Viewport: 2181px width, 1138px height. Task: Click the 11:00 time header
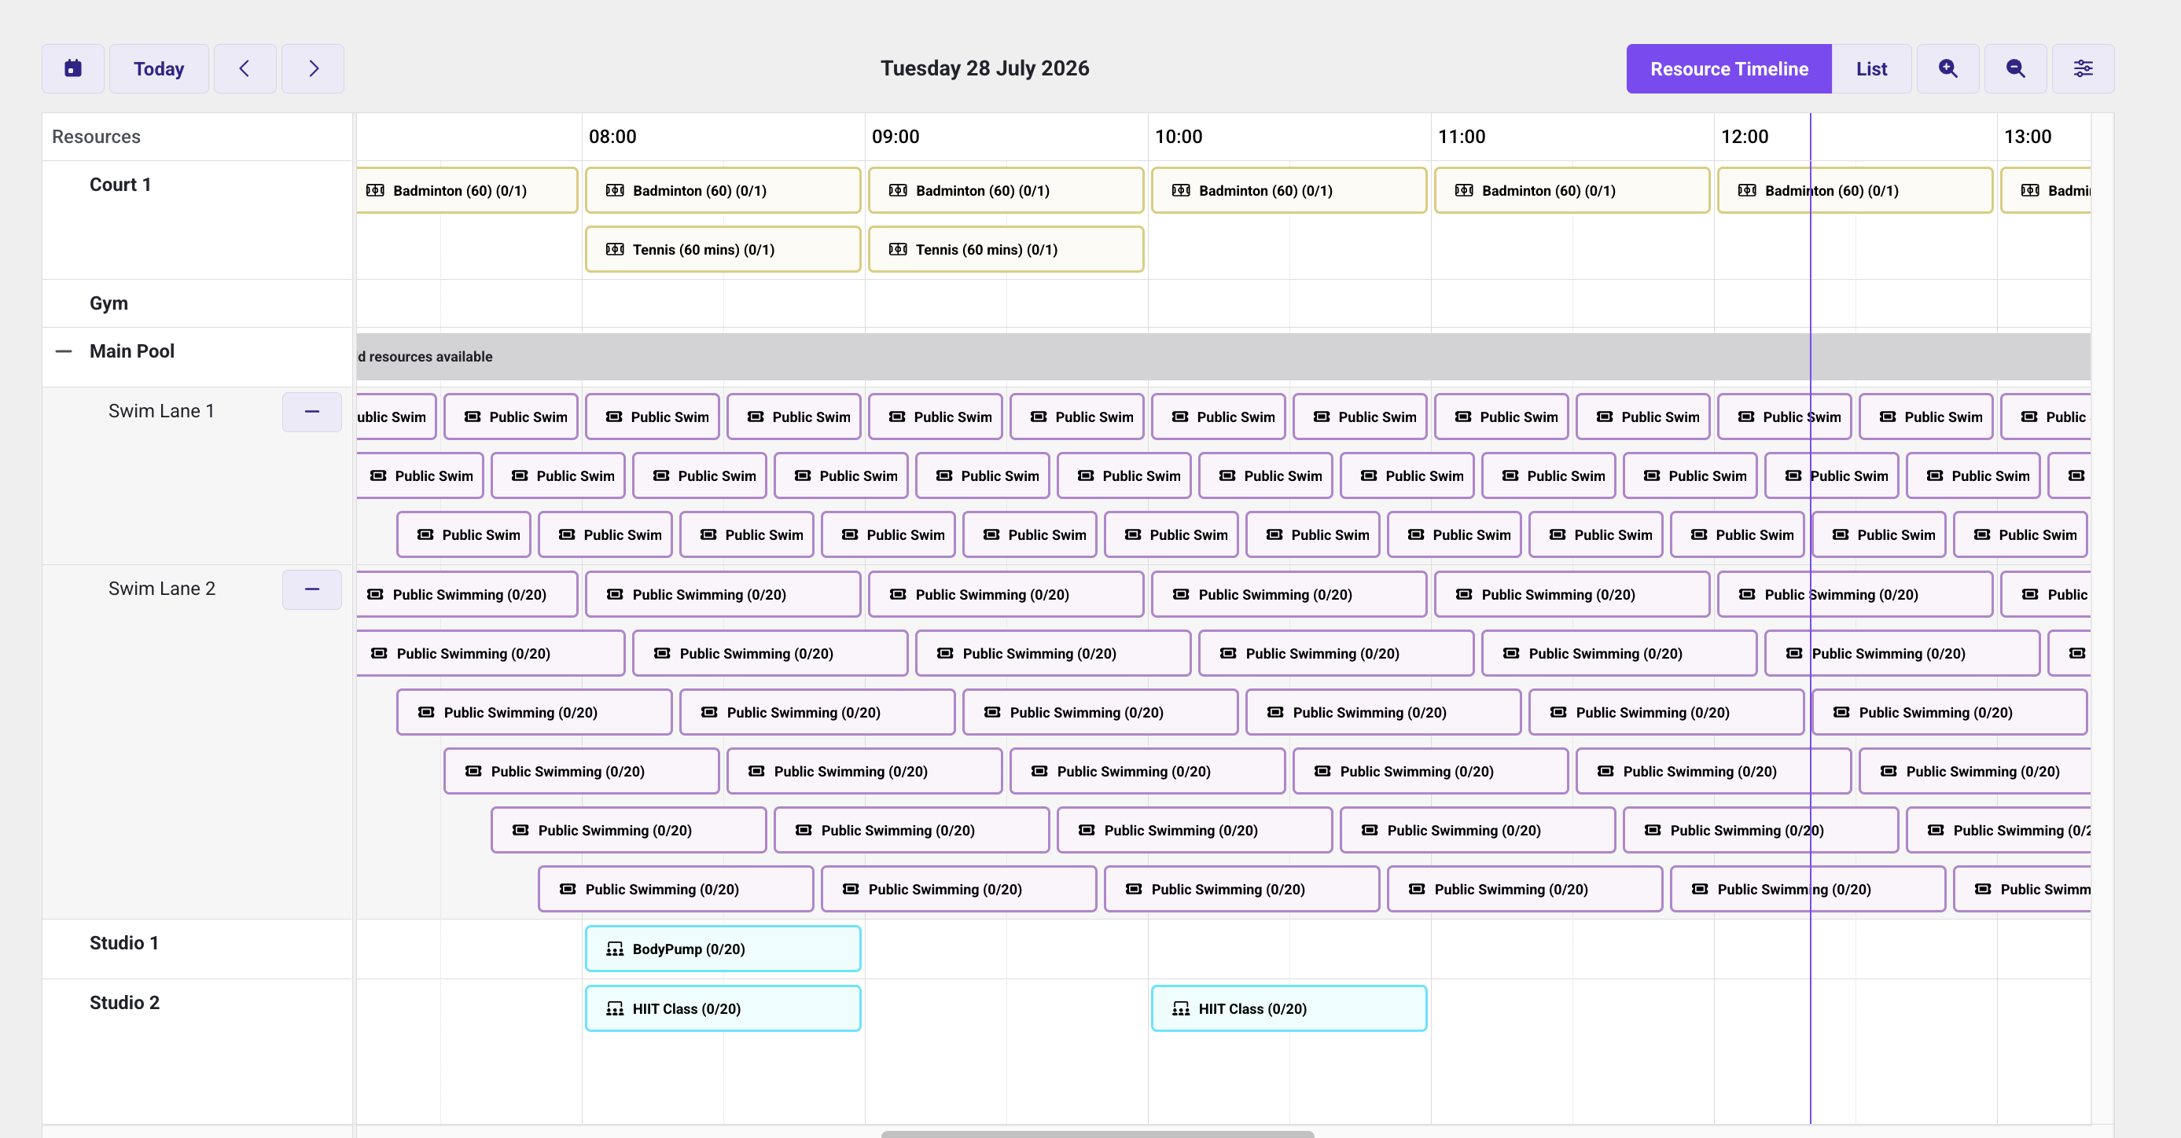coord(1461,136)
